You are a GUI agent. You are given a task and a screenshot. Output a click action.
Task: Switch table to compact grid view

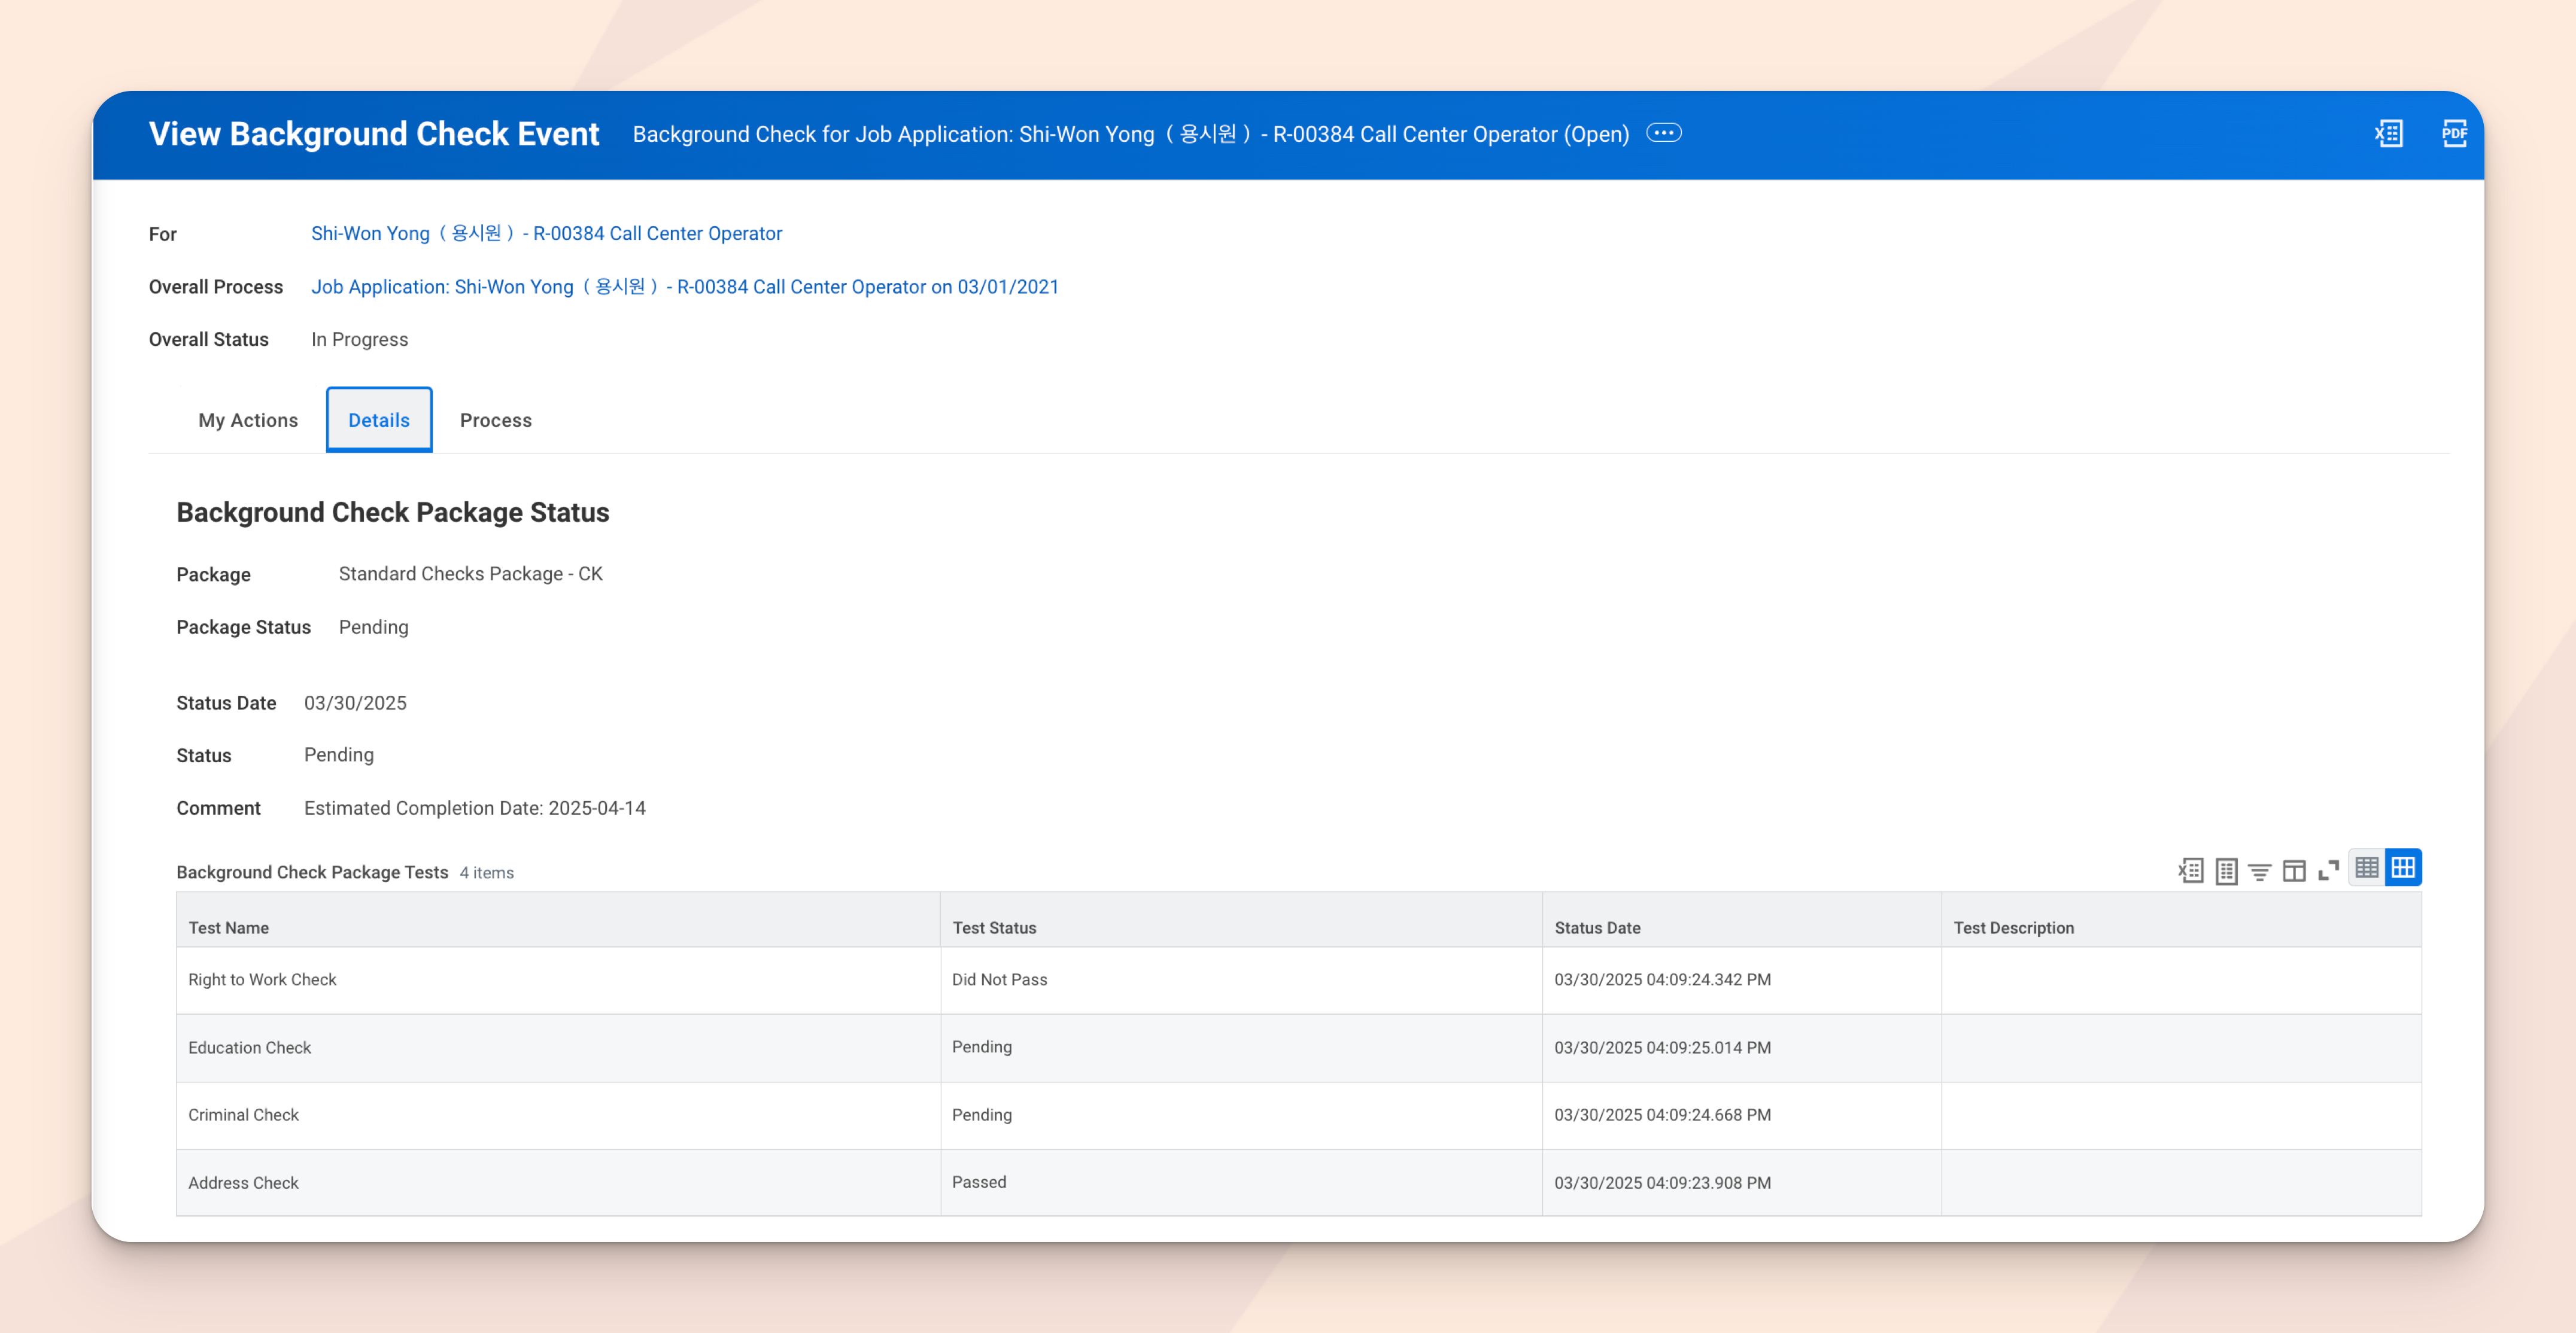pyautogui.click(x=2367, y=867)
